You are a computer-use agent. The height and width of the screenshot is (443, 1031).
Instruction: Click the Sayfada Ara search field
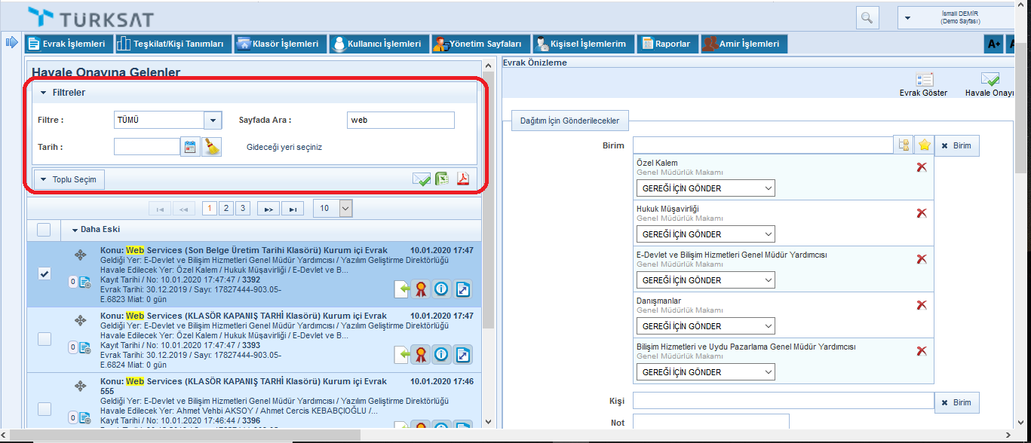coord(400,121)
